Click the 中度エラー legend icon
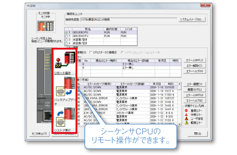The width and height of the screenshot is (237, 155). click(x=187, y=115)
